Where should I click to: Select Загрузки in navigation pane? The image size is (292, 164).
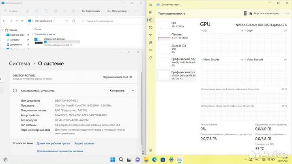[13, 40]
